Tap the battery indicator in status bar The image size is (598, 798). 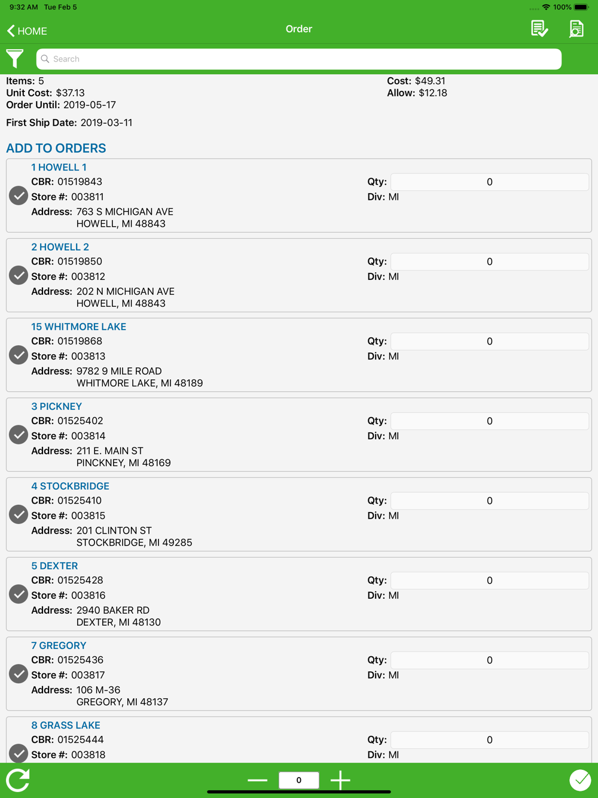581,7
